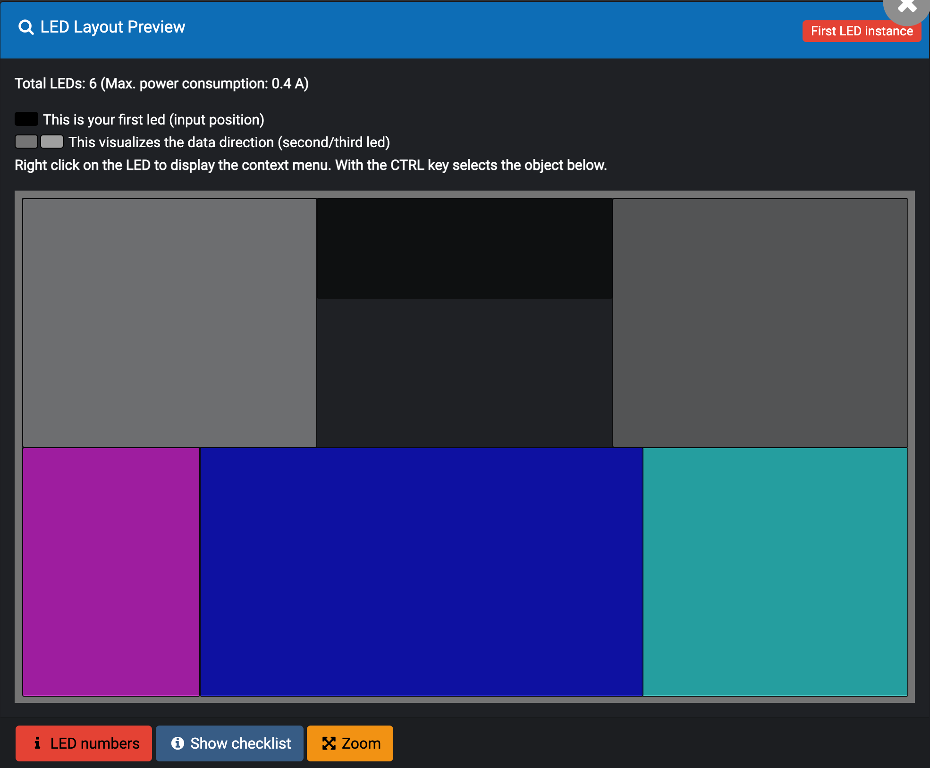Click the first gray data-direction legend square
This screenshot has width=930, height=768.
point(26,141)
